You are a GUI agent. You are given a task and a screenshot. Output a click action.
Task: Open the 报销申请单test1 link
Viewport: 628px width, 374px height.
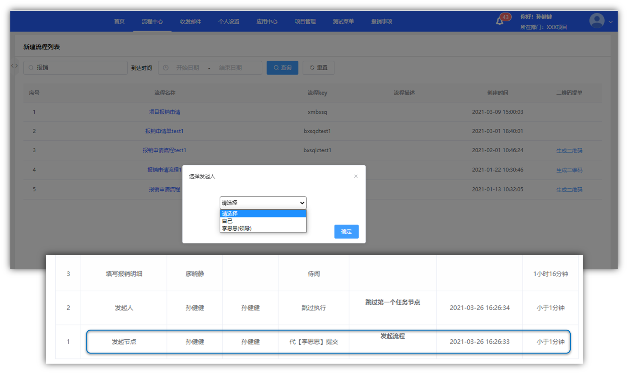point(164,131)
